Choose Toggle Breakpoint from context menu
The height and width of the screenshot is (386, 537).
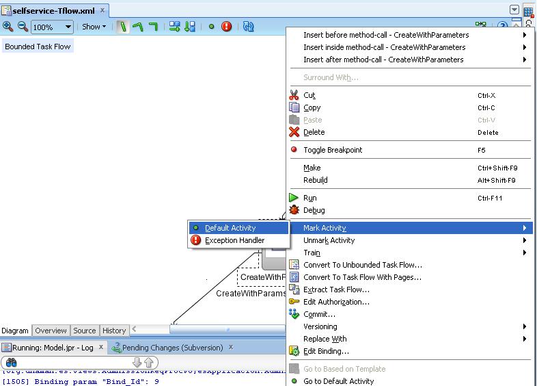click(x=333, y=150)
